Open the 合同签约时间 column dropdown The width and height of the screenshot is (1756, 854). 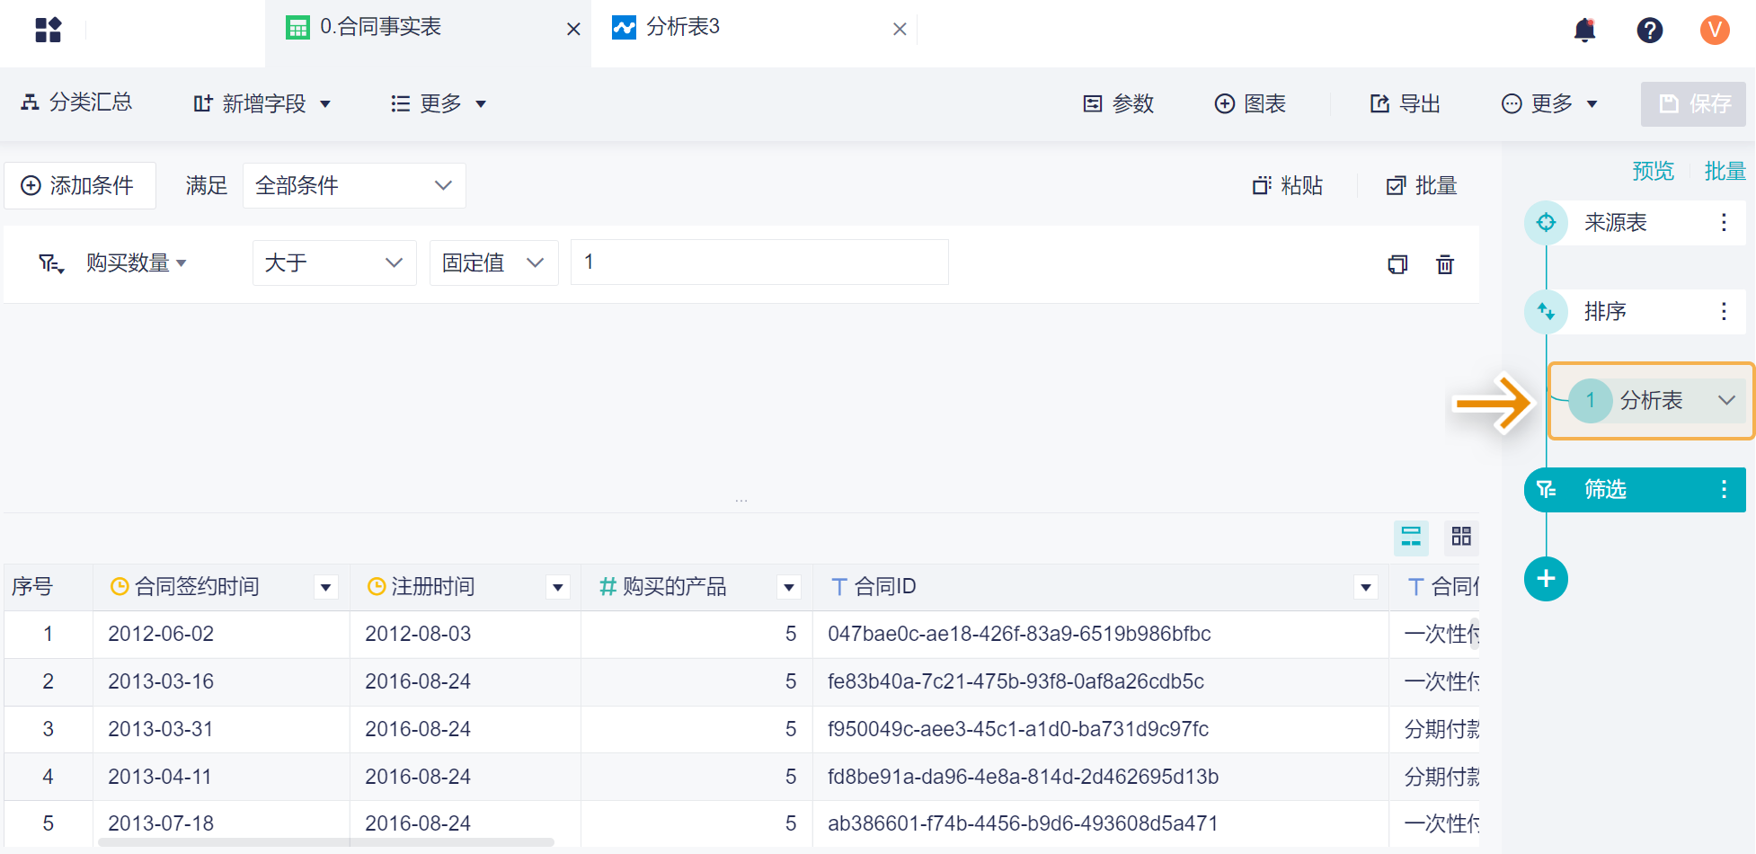(326, 587)
